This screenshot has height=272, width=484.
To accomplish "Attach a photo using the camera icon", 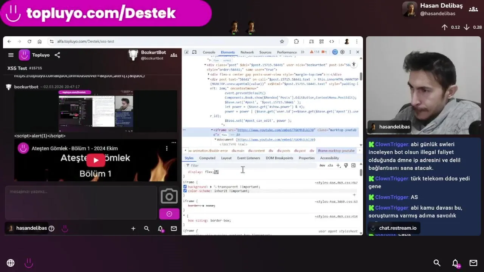I will click(x=169, y=196).
